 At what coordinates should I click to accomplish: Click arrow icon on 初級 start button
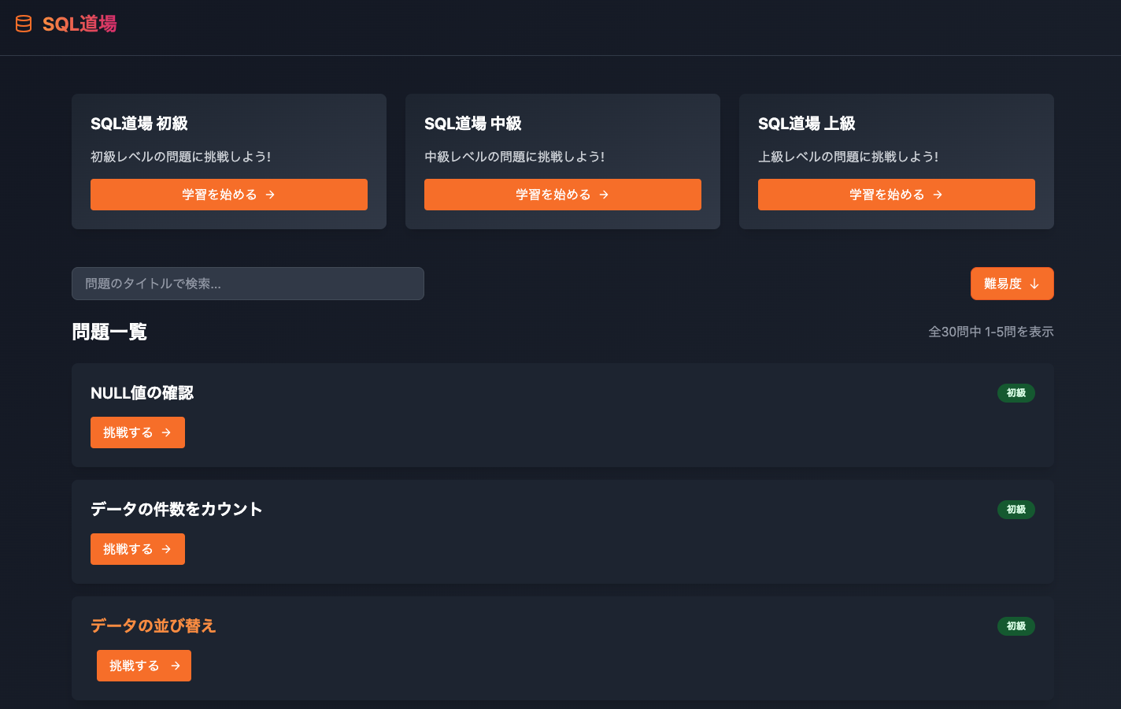click(x=270, y=195)
